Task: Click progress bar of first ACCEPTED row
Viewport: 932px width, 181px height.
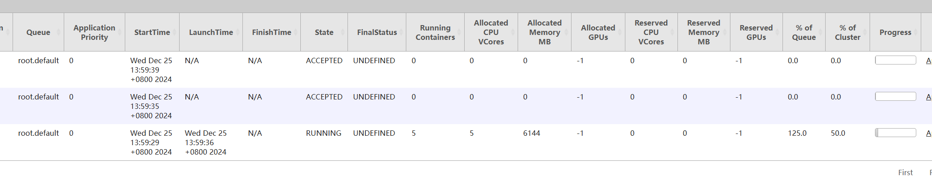Action: pos(895,60)
